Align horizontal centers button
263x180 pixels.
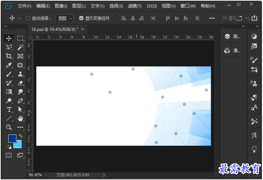tap(133, 18)
